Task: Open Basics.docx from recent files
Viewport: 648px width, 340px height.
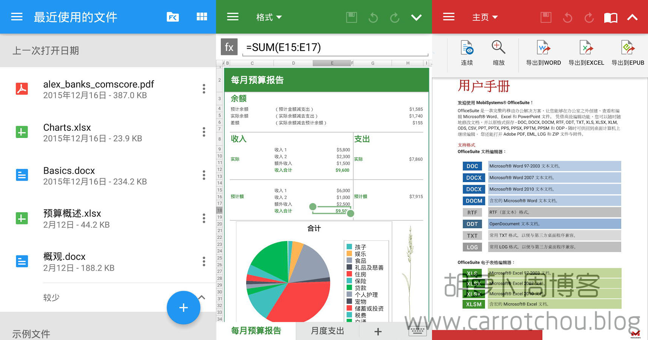Action: tap(108, 175)
